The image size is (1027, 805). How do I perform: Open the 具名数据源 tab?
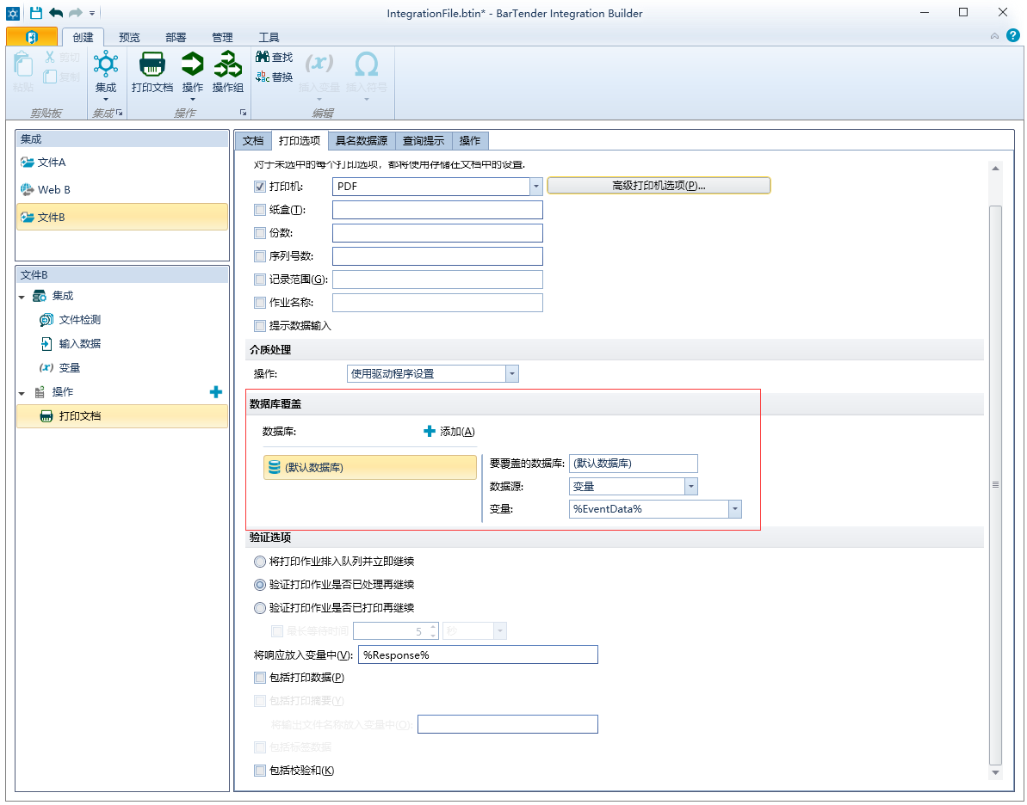coord(361,141)
